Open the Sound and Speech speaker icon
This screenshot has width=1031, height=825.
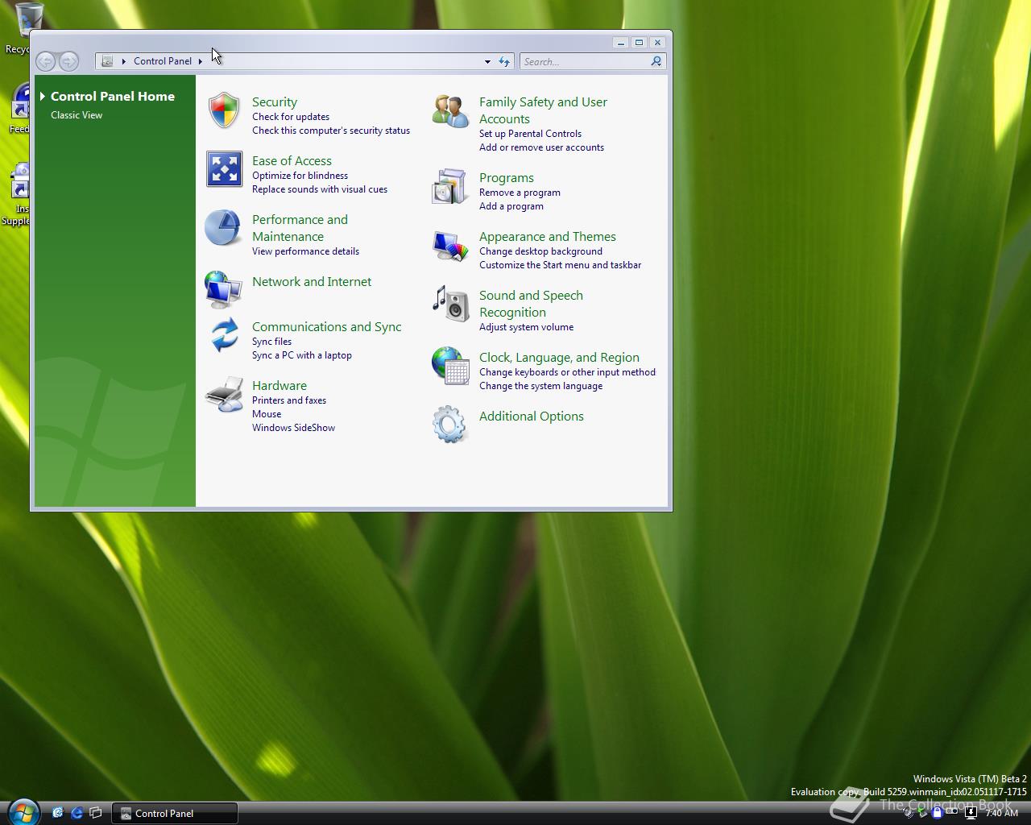pyautogui.click(x=449, y=304)
